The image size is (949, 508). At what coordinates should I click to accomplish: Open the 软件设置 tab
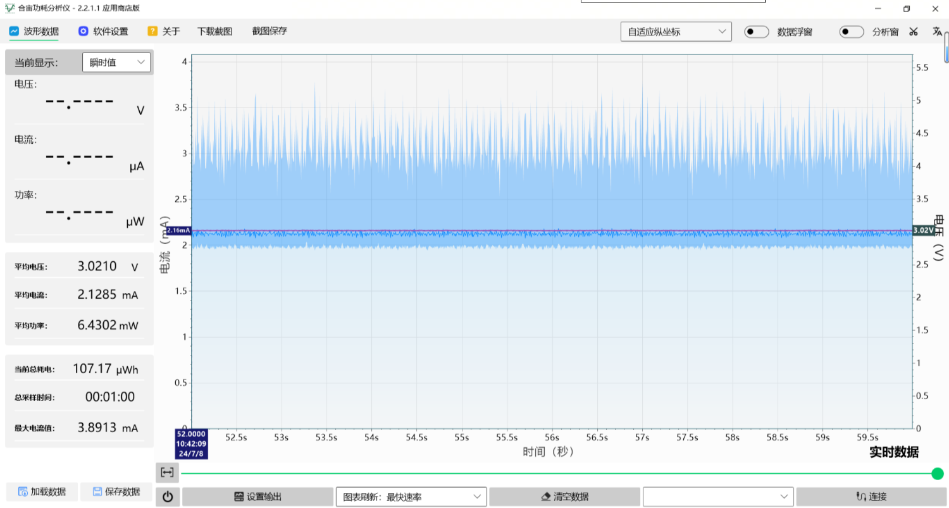[103, 31]
